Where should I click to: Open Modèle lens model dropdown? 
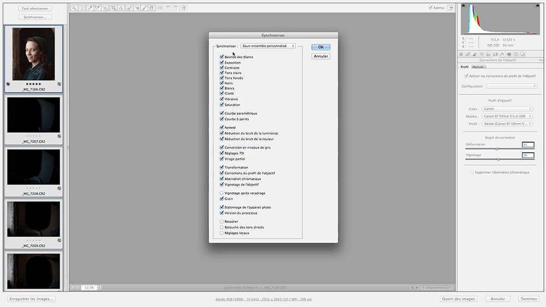pyautogui.click(x=507, y=116)
